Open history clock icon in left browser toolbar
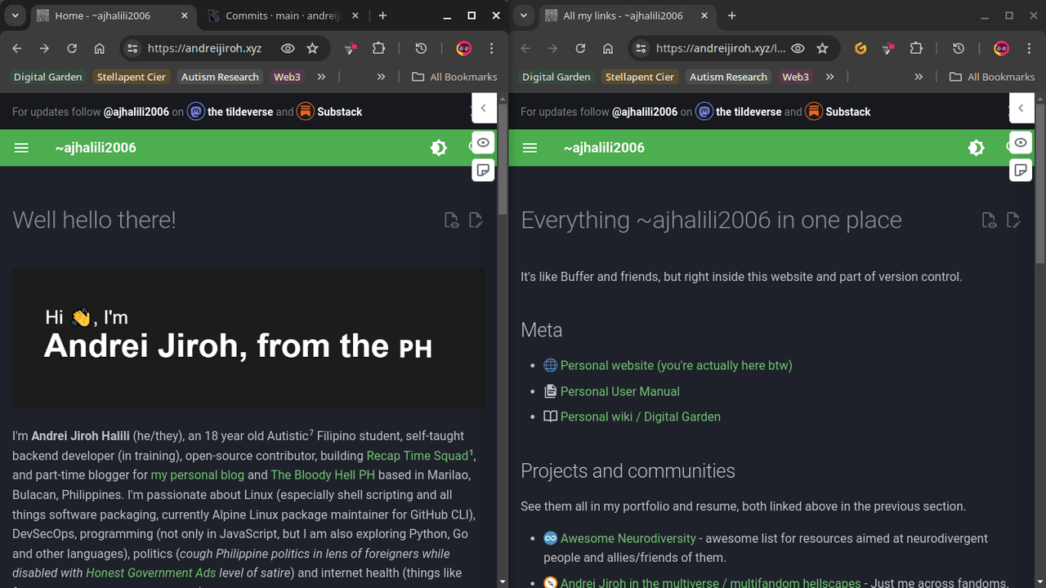1046x588 pixels. [421, 49]
